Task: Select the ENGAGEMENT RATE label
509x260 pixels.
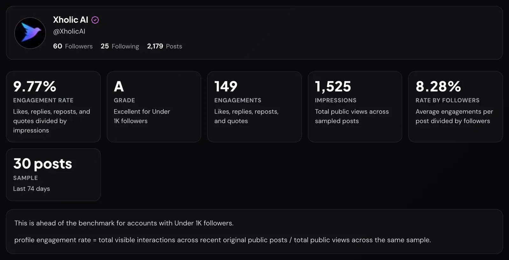Action: click(x=43, y=100)
